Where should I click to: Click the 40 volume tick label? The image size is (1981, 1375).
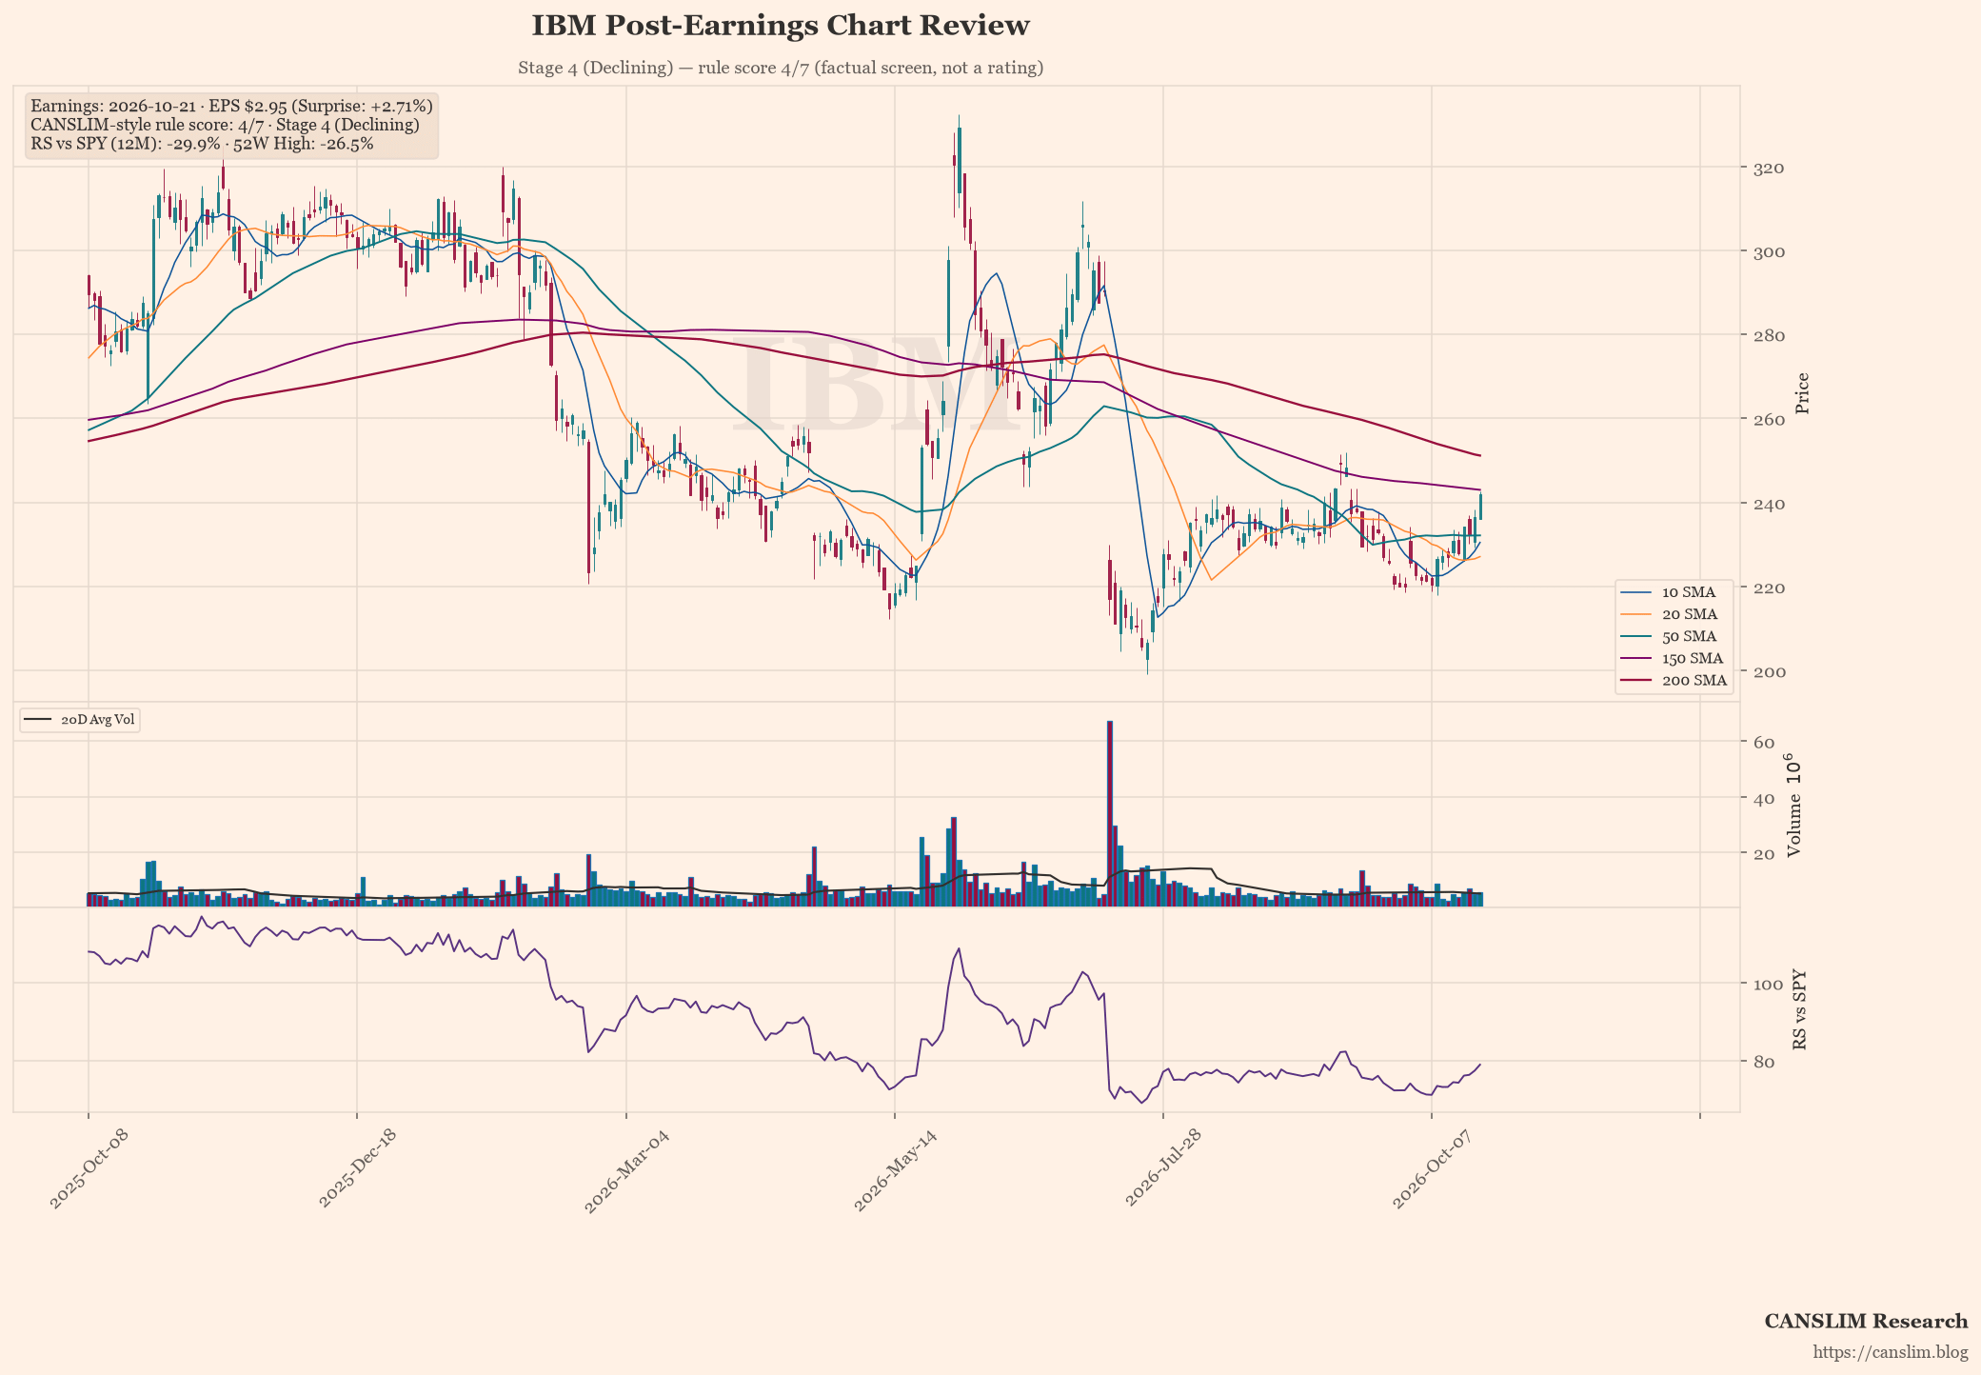pos(1763,798)
